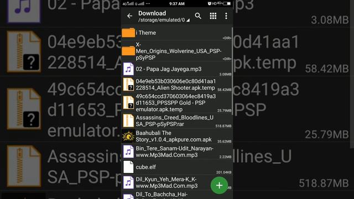The width and height of the screenshot is (354, 199).
Task: Tap the 25.79MB size label in the list
Action: tap(225, 111)
